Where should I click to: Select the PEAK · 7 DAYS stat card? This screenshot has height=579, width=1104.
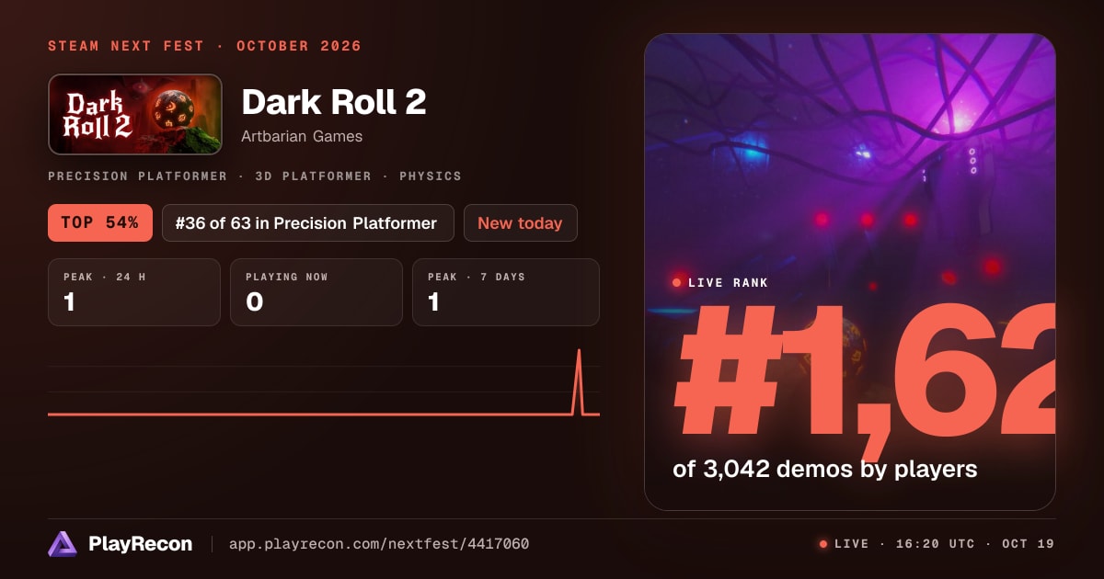point(506,292)
